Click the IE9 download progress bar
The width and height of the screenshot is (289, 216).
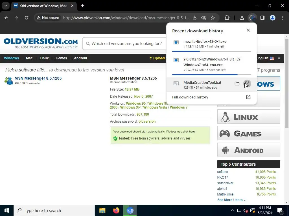click(211, 75)
